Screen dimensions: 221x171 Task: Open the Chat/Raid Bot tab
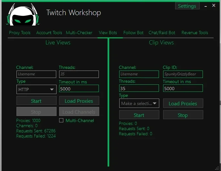(x=162, y=33)
